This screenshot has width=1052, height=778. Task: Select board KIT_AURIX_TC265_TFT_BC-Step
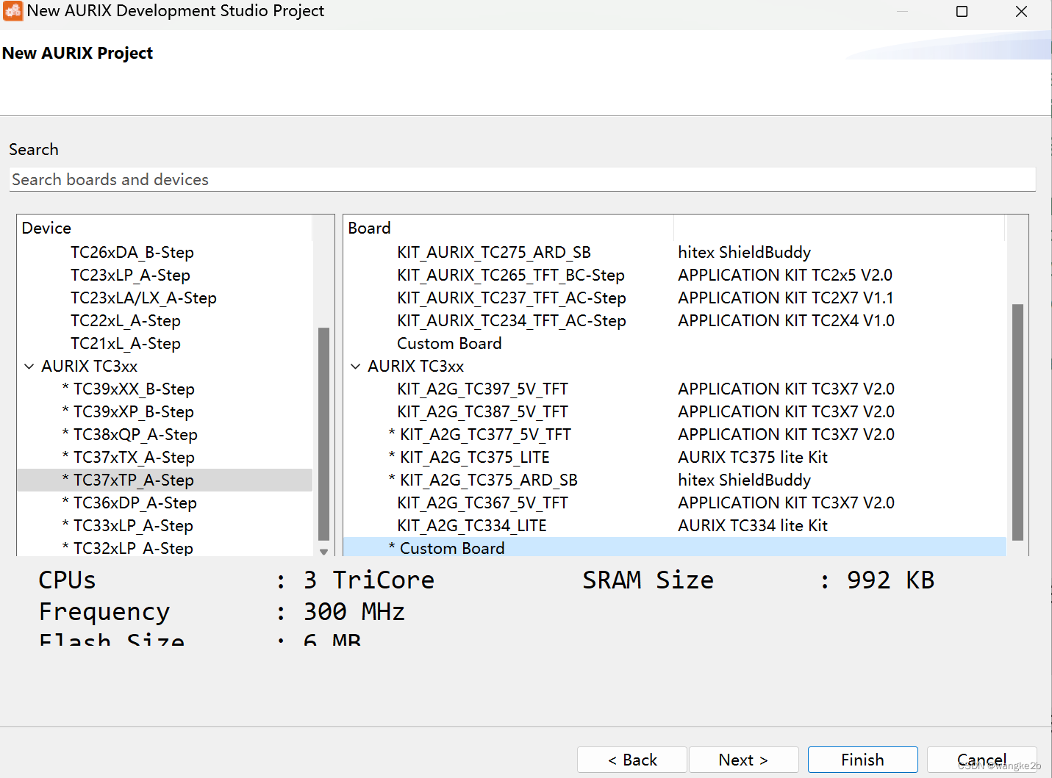tap(511, 275)
